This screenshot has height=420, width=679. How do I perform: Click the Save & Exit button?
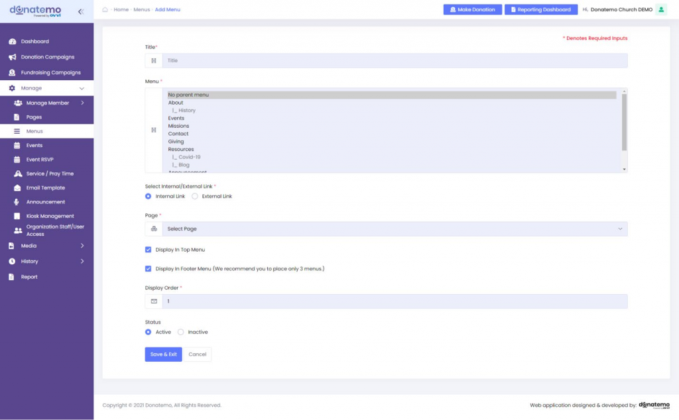point(162,354)
